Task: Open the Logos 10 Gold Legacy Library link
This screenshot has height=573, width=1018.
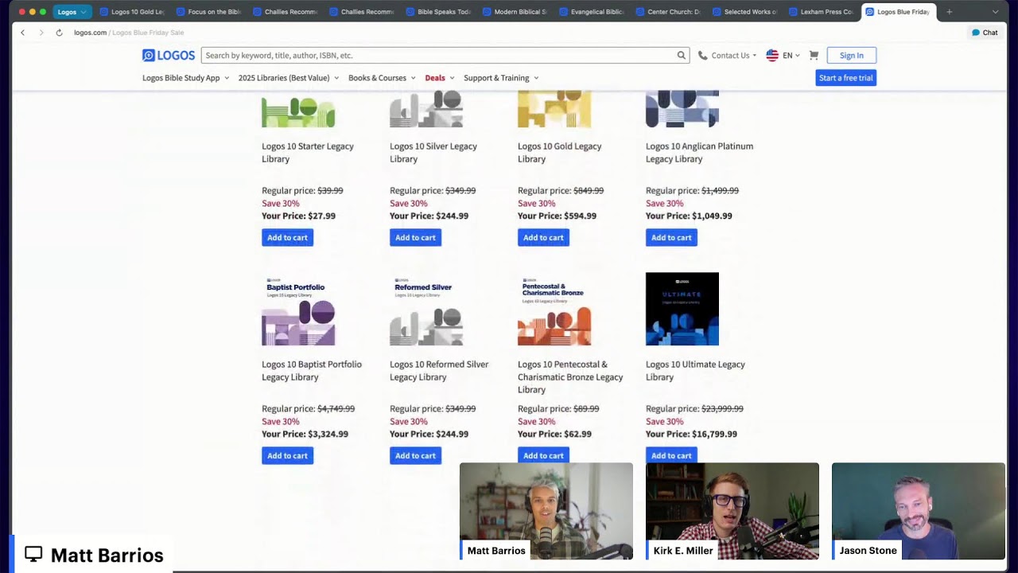Action: tap(560, 153)
